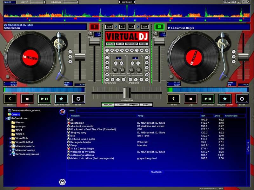Image resolution: width=254 pixels, height=190 pixels.
Task: Click the padlock icon in browser panel
Action: coord(62,182)
